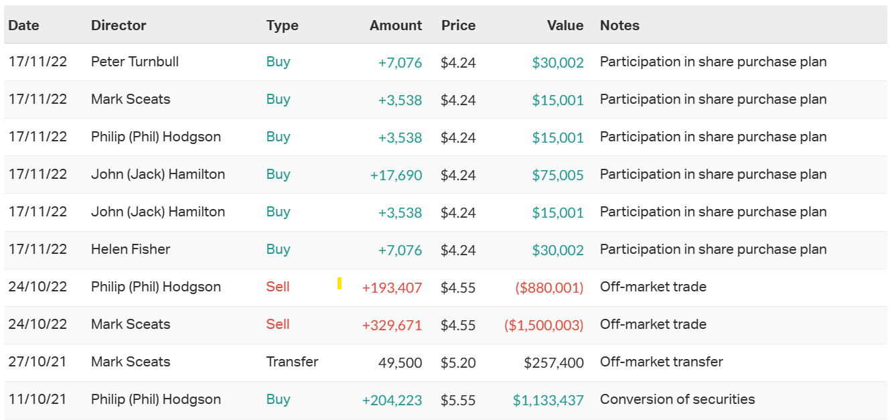The width and height of the screenshot is (890, 420).
Task: Open director Helen Fisher's name
Action: [x=131, y=250]
